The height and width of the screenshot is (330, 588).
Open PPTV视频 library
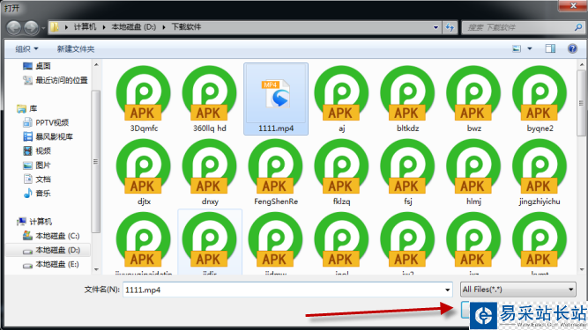pos(46,122)
